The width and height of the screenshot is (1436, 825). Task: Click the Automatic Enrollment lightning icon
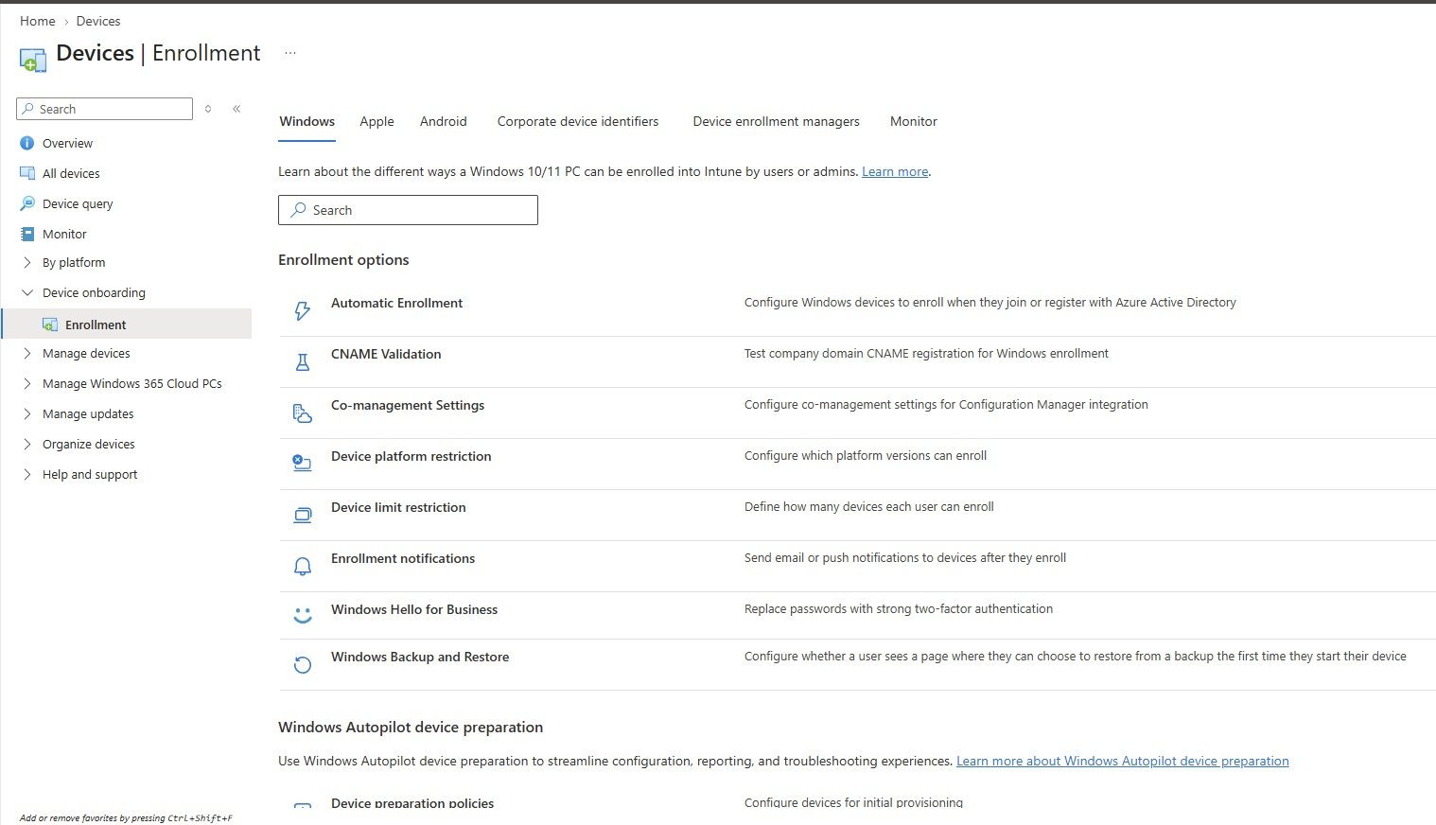[303, 310]
